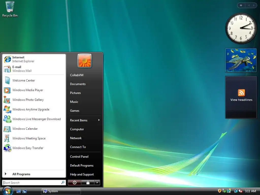Screen dimensions: 260x195
Task: Open Windows Meeting Space
Action: [x=34, y=138]
